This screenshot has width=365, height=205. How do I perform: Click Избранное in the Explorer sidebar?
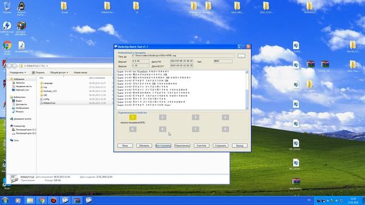tap(17, 79)
